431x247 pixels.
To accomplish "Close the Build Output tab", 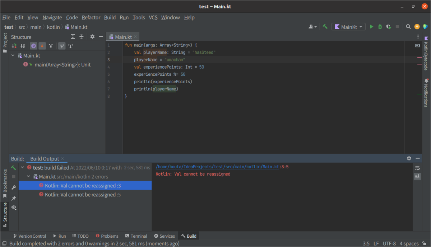I will pos(62,159).
